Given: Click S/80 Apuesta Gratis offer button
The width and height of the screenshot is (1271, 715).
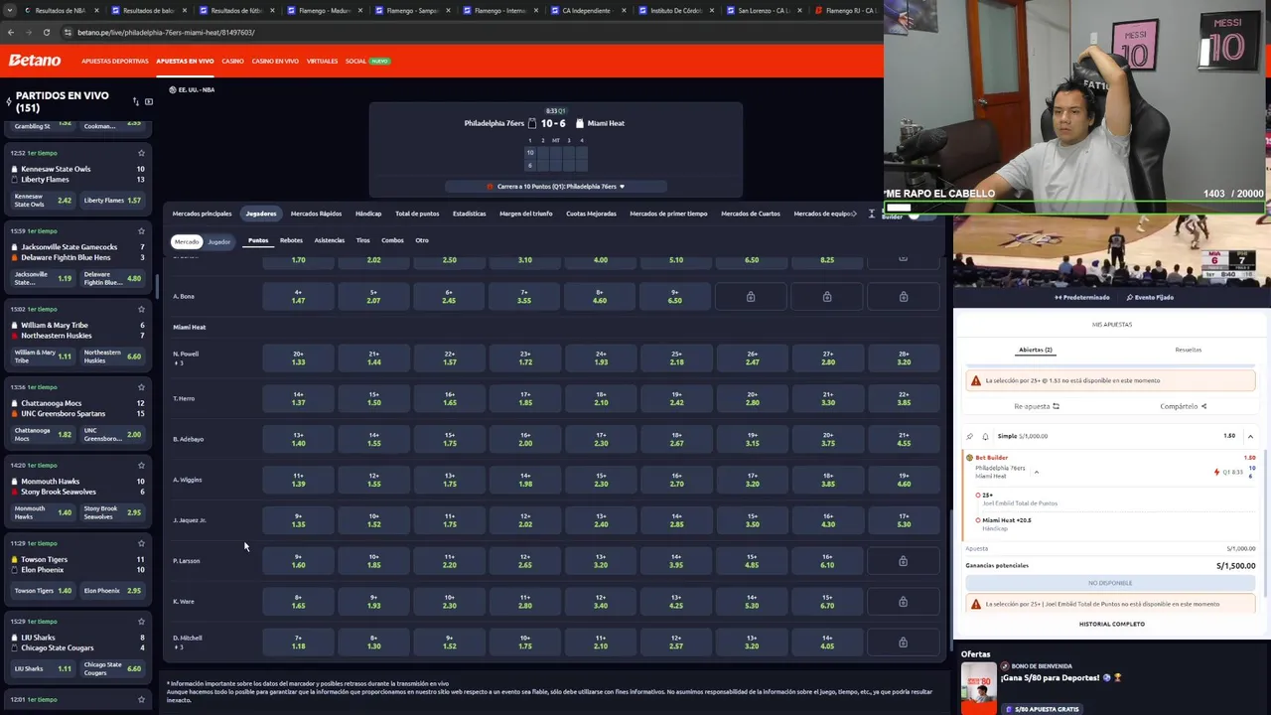Looking at the screenshot, I should [1043, 709].
